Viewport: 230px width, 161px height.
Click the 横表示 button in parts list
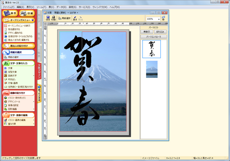[147, 32]
